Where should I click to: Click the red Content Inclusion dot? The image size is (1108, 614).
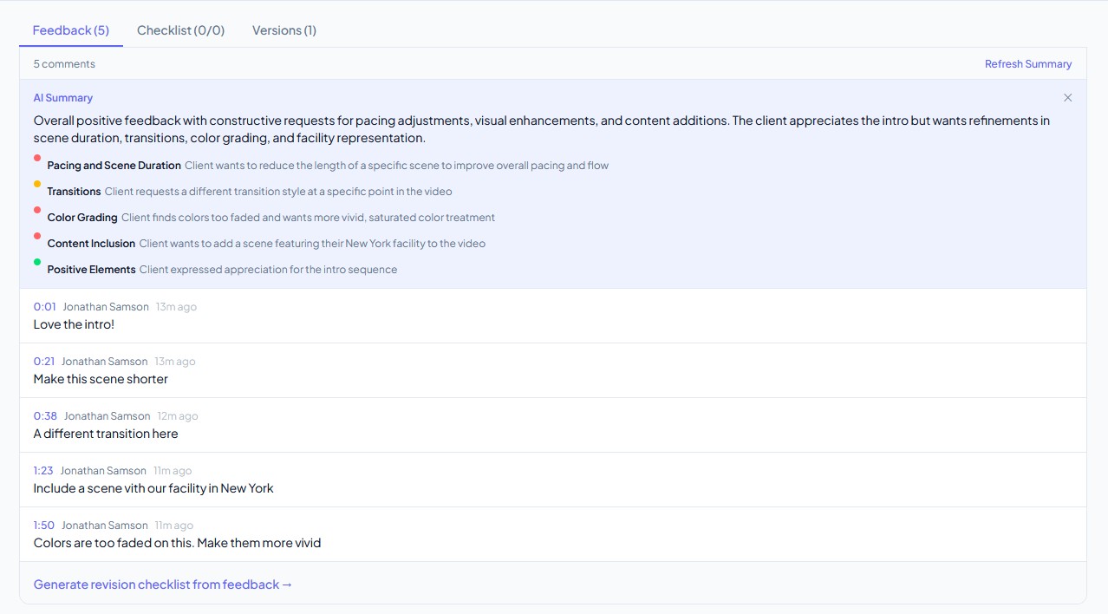click(37, 236)
